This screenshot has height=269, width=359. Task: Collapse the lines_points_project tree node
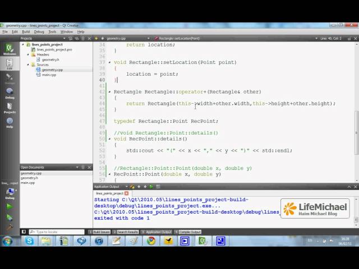coord(23,44)
